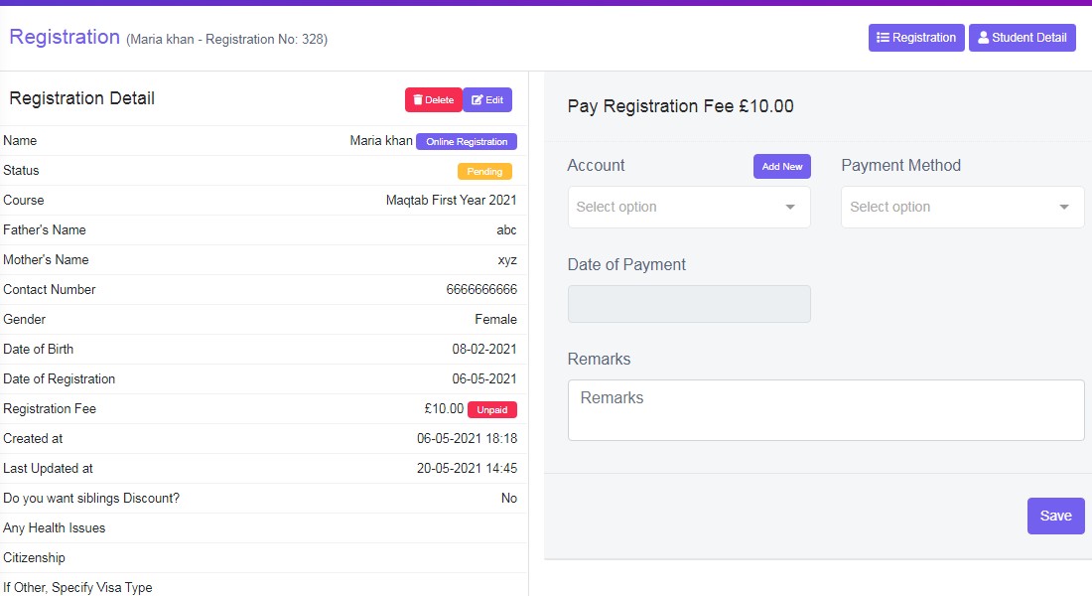This screenshot has width=1092, height=596.
Task: Click the Pending status badge
Action: (x=484, y=172)
